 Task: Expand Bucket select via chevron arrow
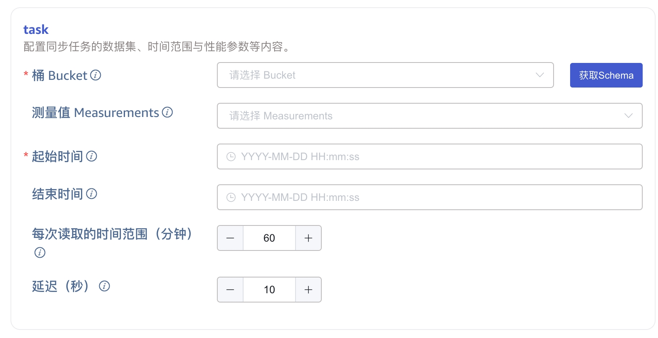pos(539,75)
